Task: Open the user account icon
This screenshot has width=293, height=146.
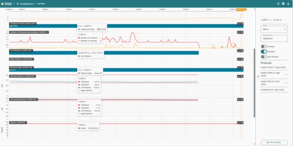Action: point(288,4)
